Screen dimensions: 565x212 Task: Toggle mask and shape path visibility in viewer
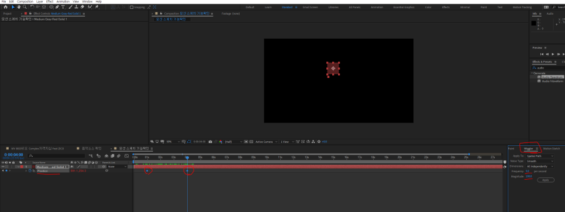189,142
